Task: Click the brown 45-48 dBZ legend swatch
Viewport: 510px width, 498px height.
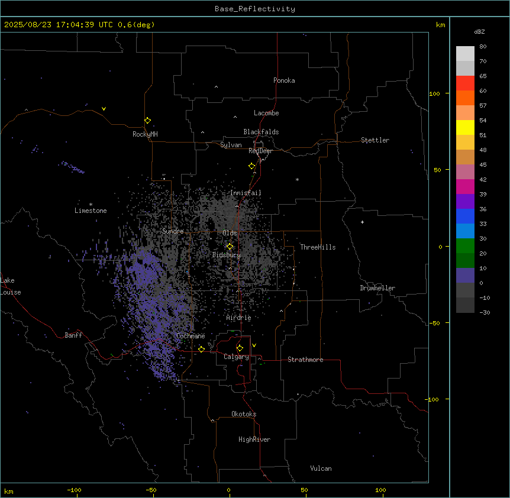Action: click(465, 157)
